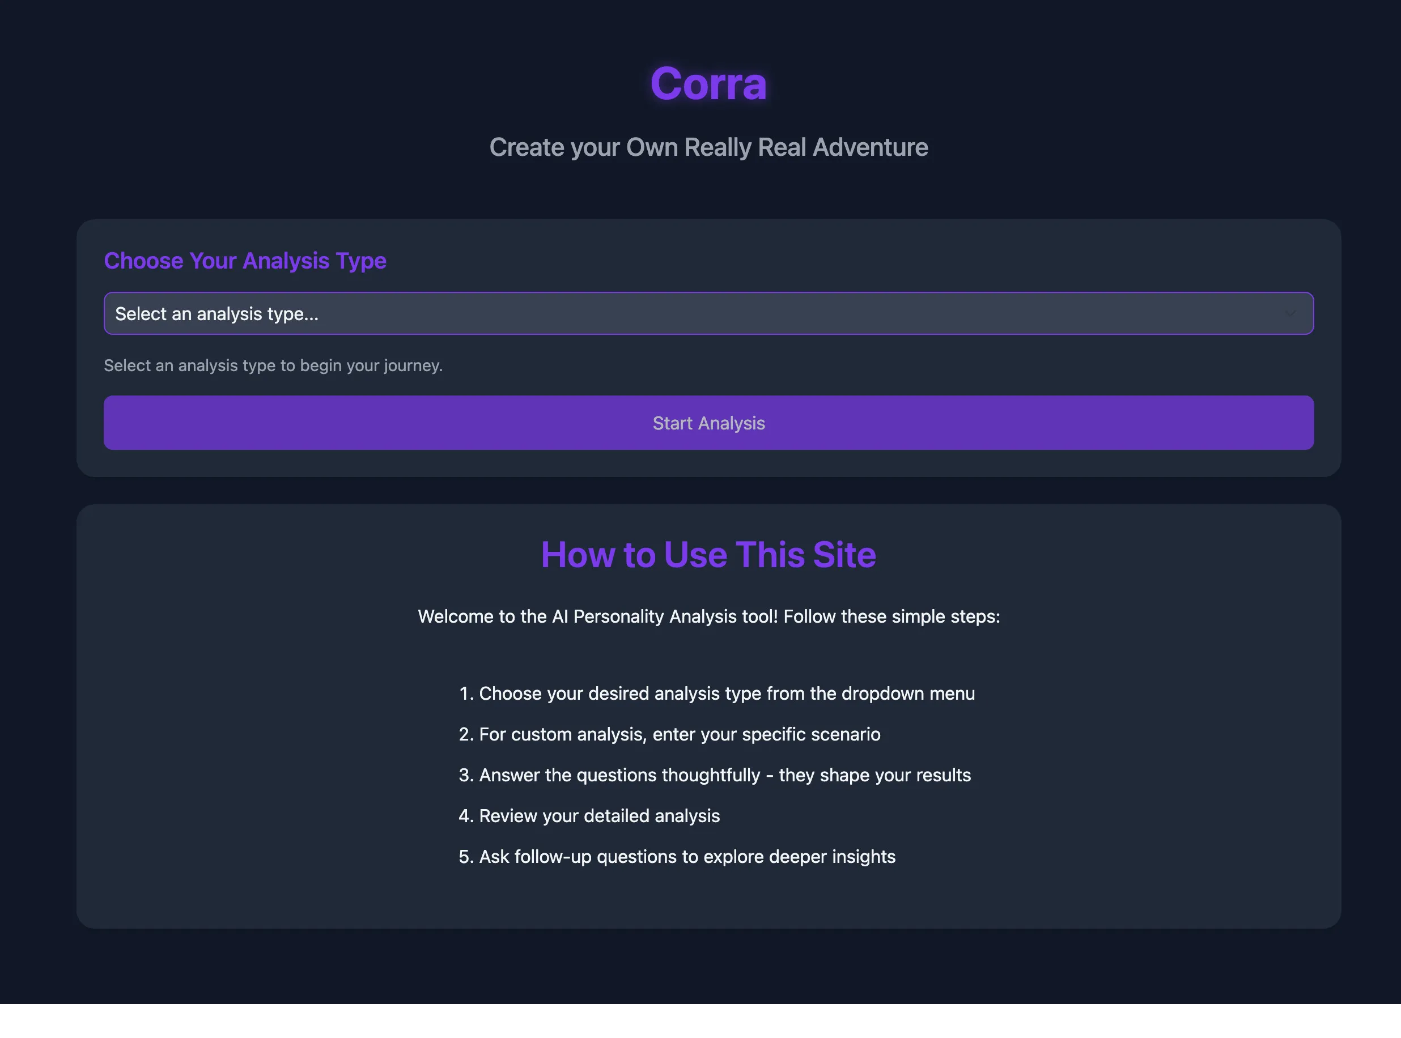Open the 'Select an analysis type...' dropdown

pos(708,313)
